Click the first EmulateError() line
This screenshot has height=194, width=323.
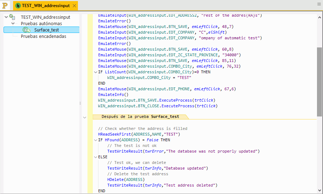coord(114,21)
